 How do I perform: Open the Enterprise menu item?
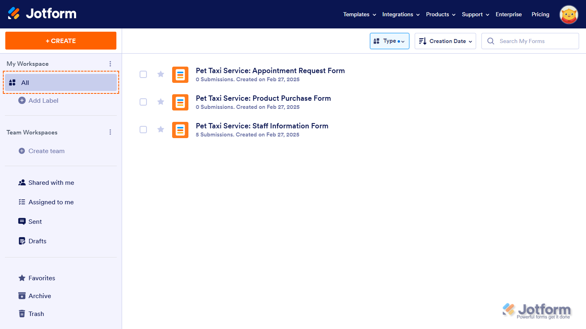508,14
